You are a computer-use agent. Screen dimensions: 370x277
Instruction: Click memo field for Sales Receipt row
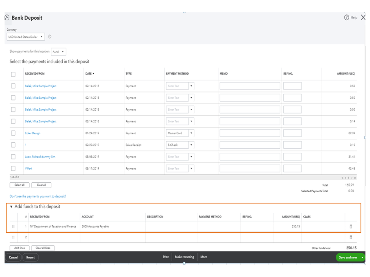250,145
